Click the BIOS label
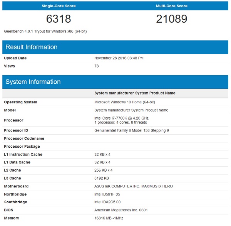Screen dimensions: 231x226 (8, 210)
